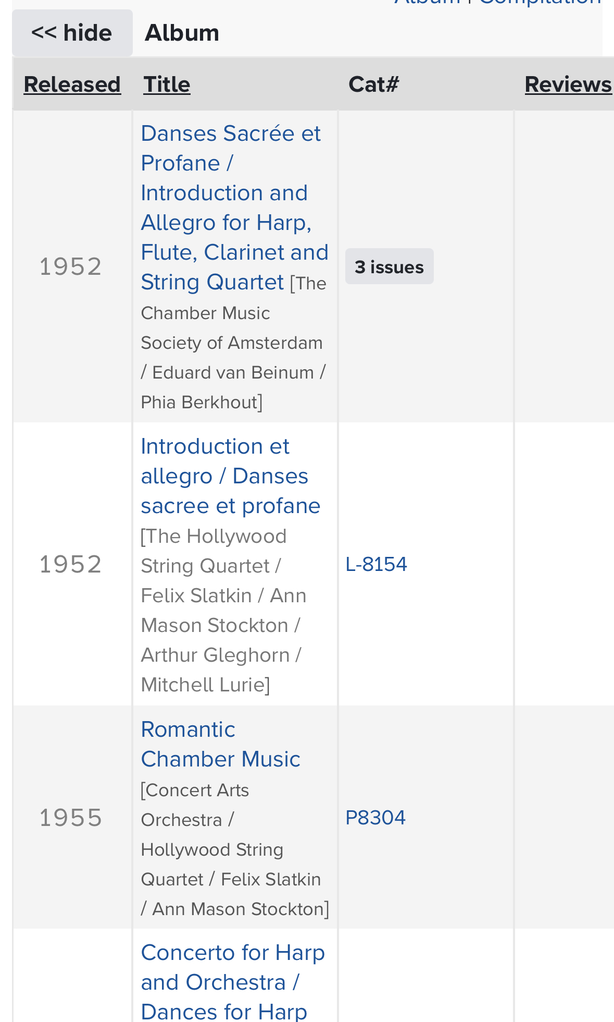The image size is (614, 1022).
Task: Click the Compilation filter link at top
Action: coord(540,3)
